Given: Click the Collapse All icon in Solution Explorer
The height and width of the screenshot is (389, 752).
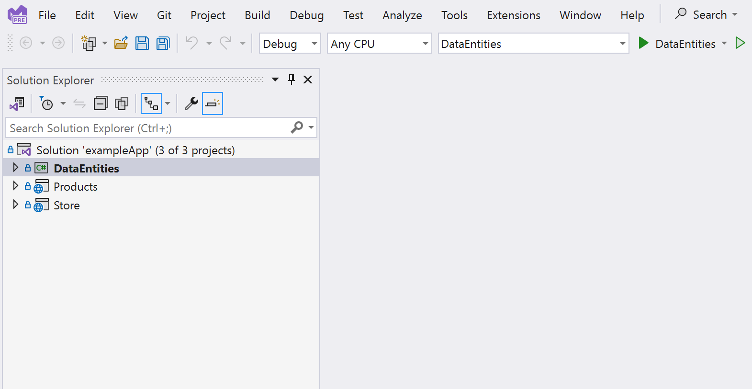Looking at the screenshot, I should coord(101,103).
